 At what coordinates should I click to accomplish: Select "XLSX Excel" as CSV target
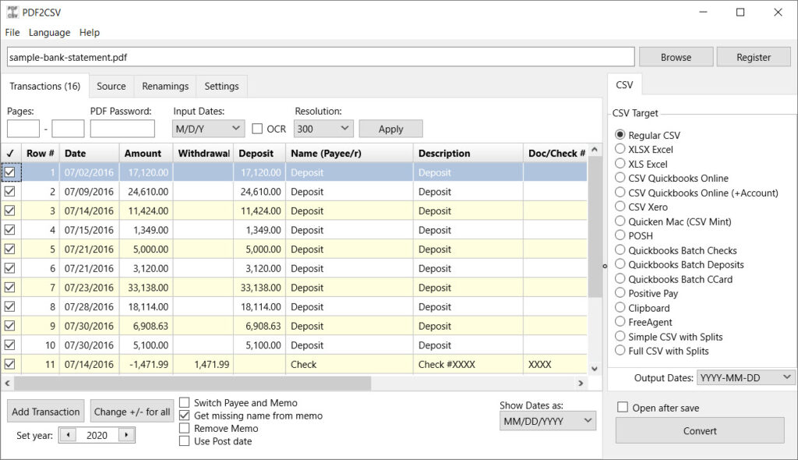620,149
